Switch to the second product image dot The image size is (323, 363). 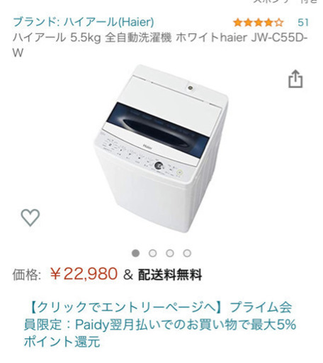pyautogui.click(x=153, y=253)
